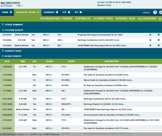Click the Wall Street Horizon enchilada logo
162x136 pixels.
(12, 4)
